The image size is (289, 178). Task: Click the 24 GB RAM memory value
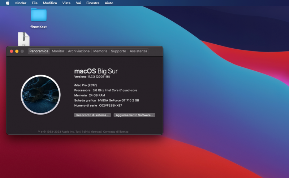(x=97, y=95)
